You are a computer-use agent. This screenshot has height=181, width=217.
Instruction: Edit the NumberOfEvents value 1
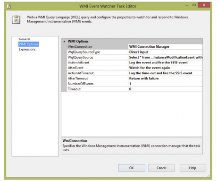[x=165, y=84]
